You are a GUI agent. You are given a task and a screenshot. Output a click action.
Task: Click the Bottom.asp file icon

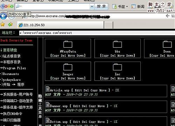click(48, 120)
